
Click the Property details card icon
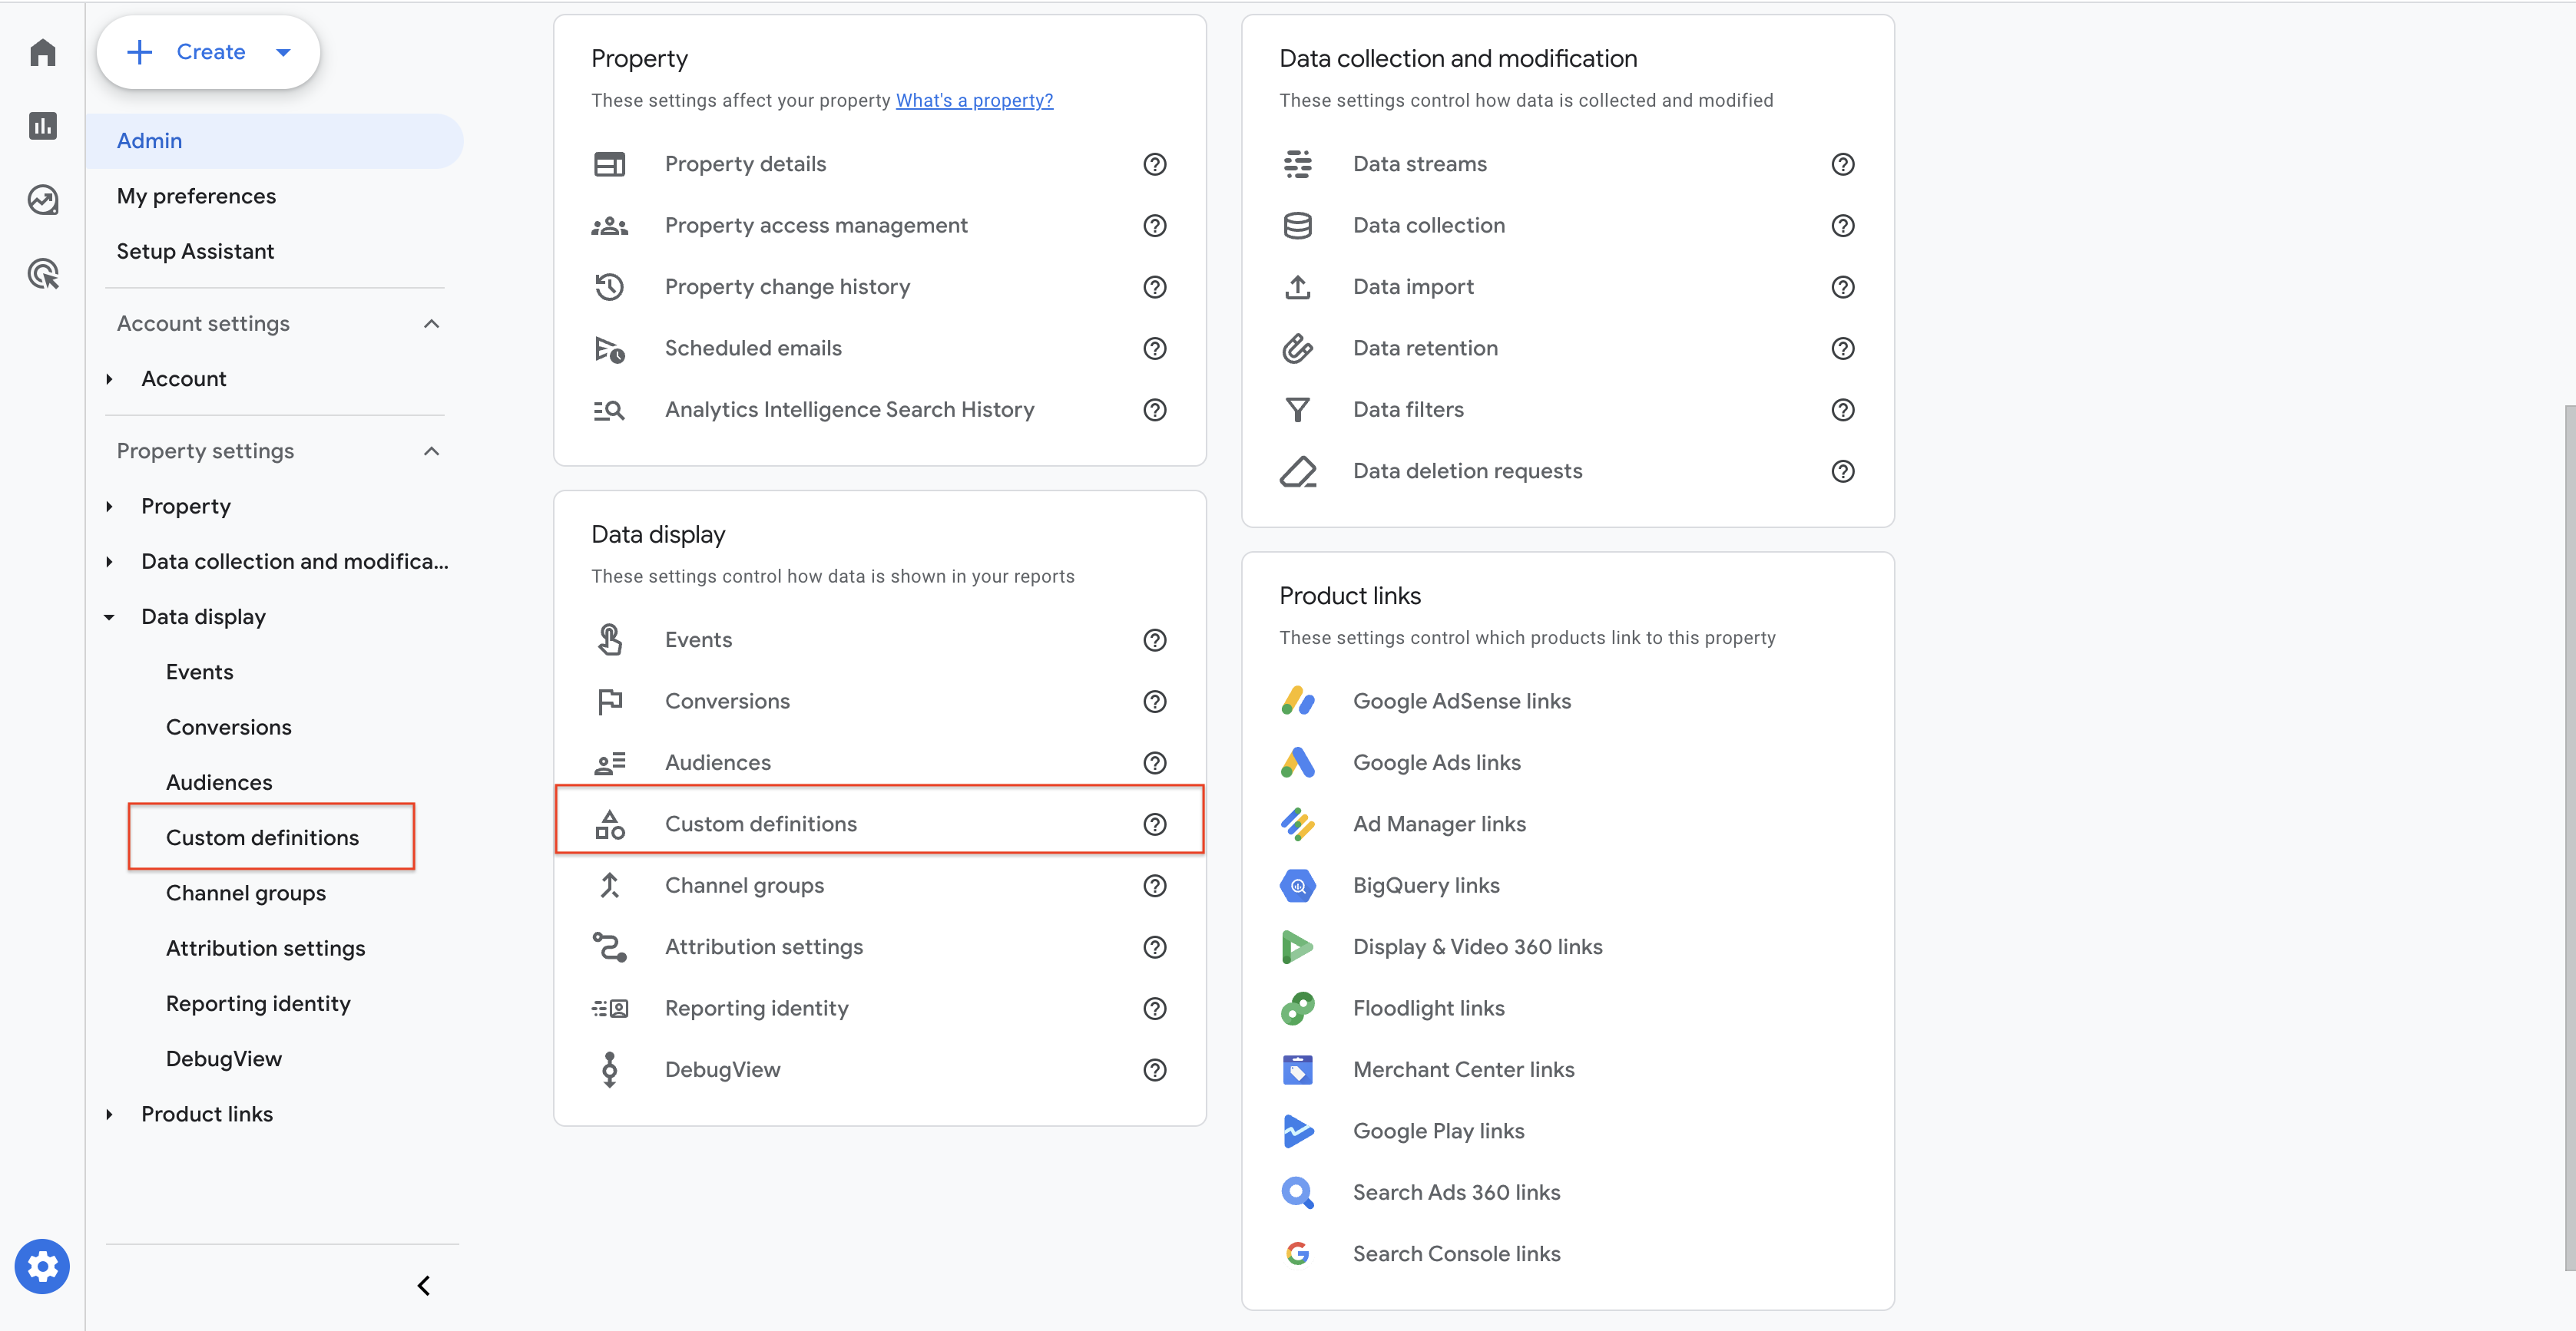click(609, 163)
